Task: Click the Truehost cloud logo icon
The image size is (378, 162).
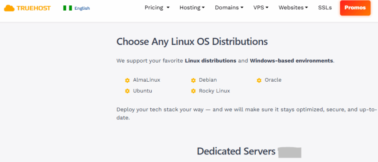Action: pos(9,8)
